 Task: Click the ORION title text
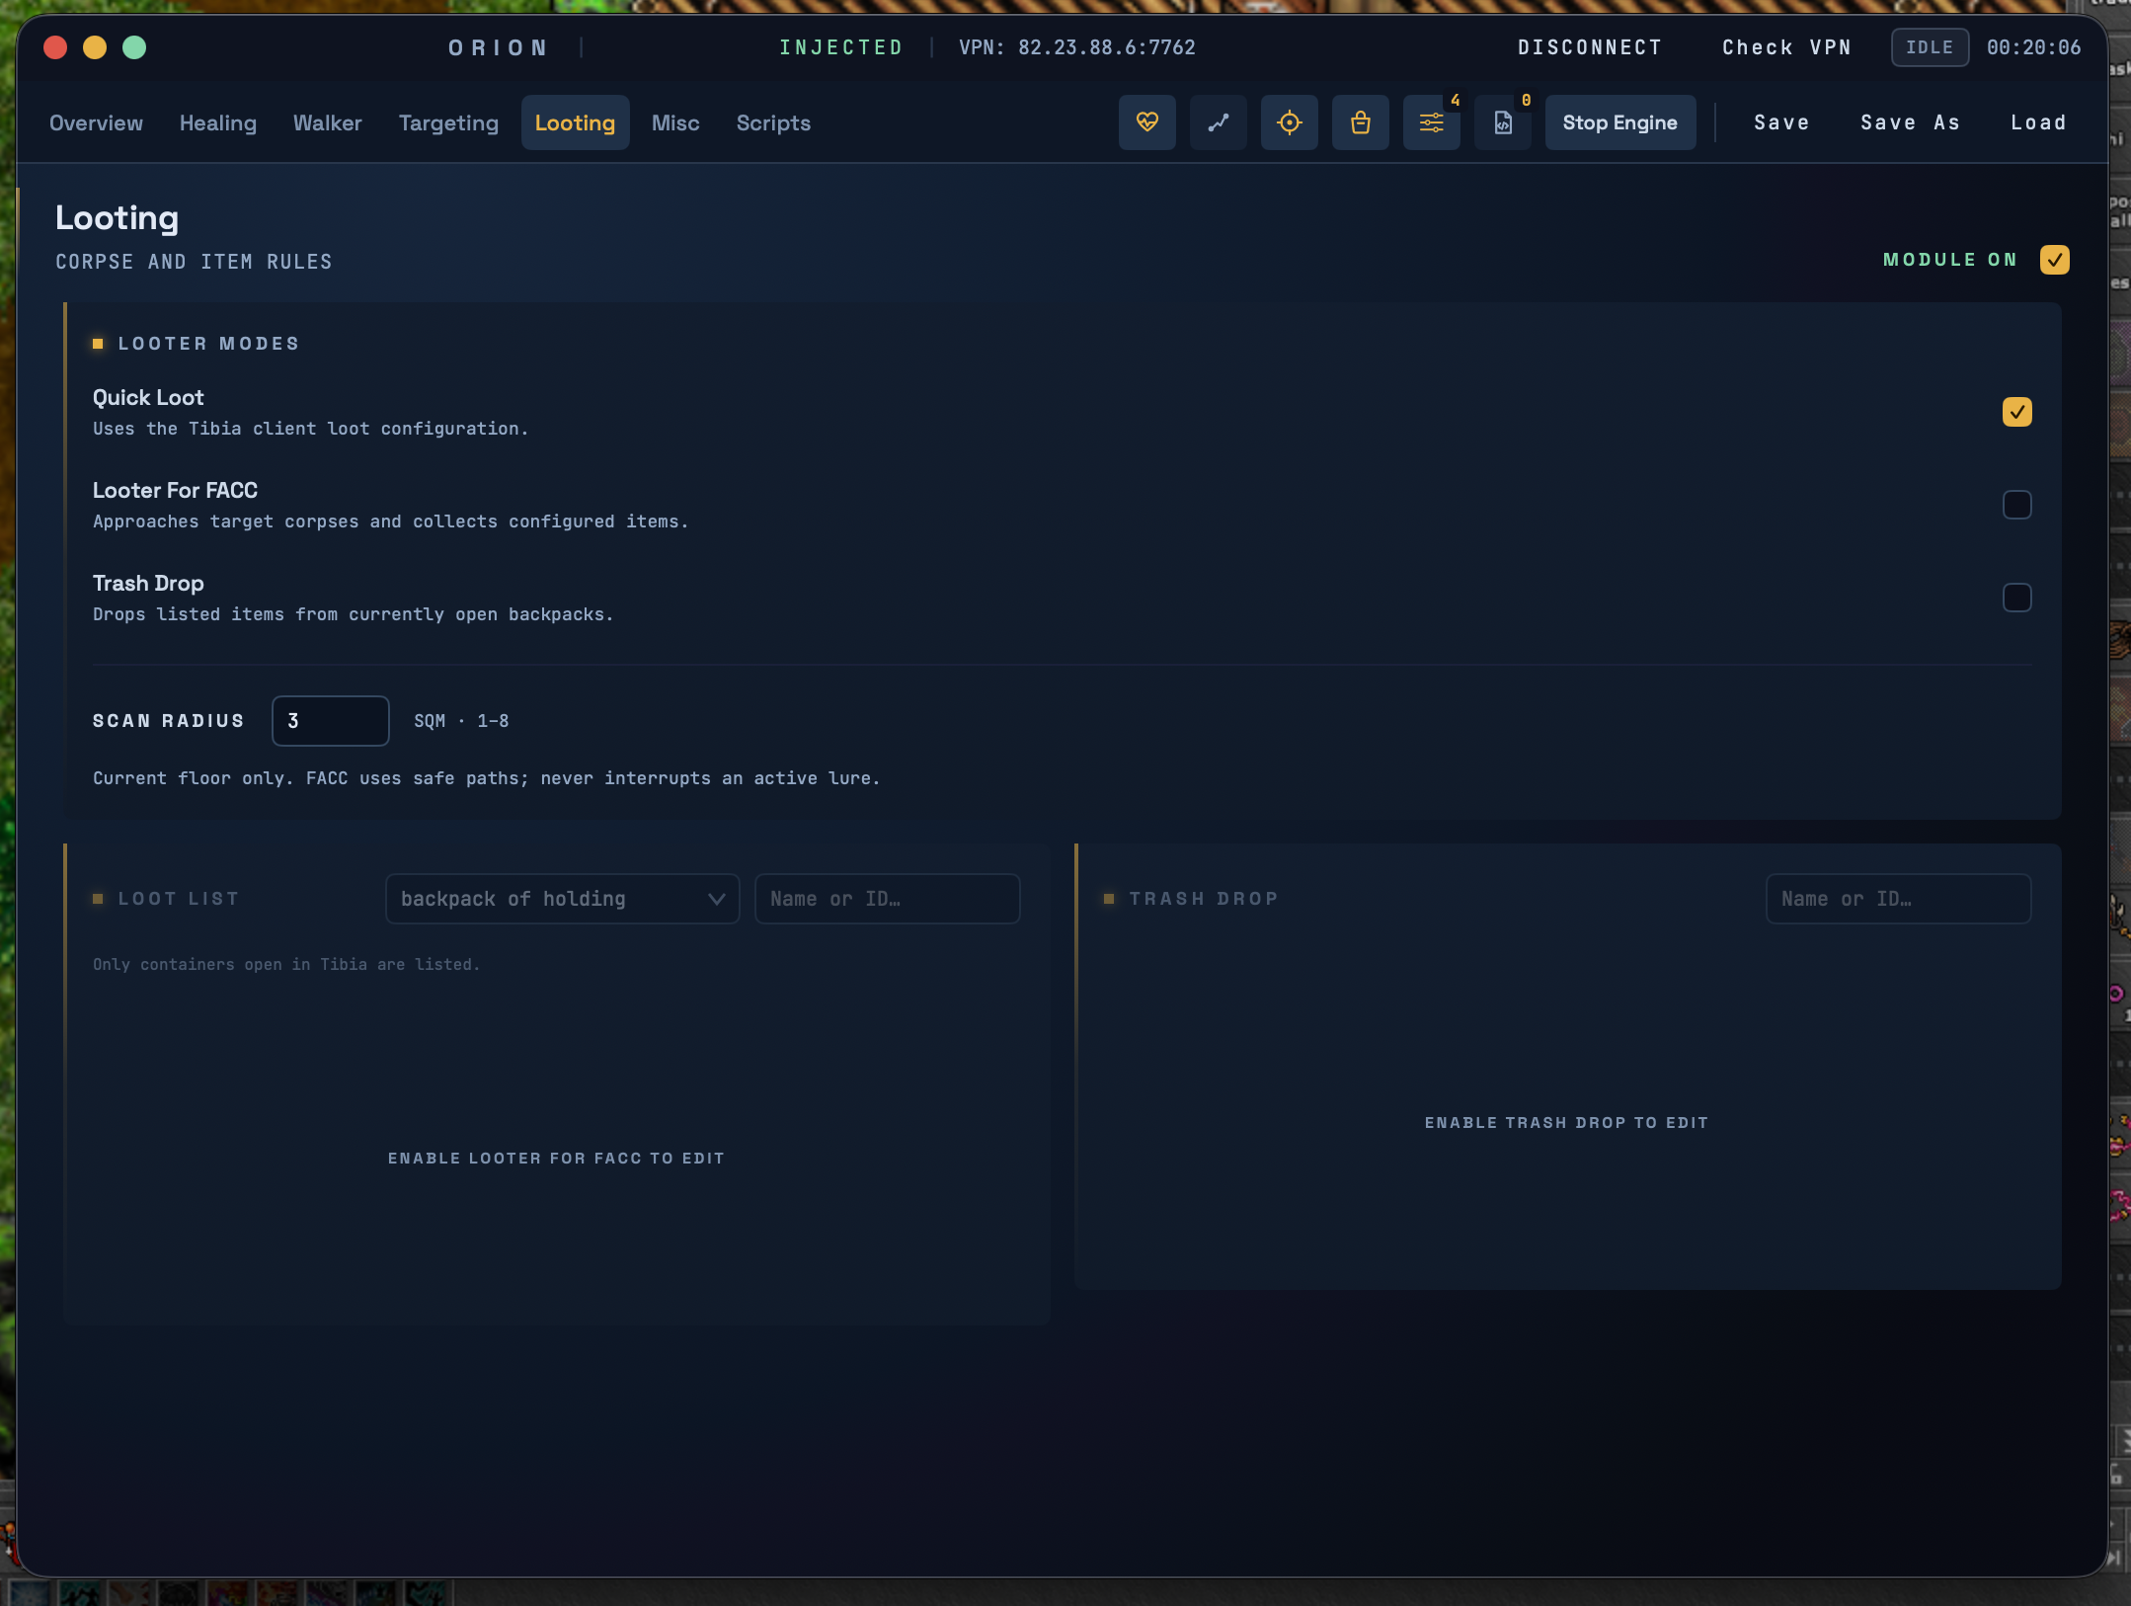[498, 47]
